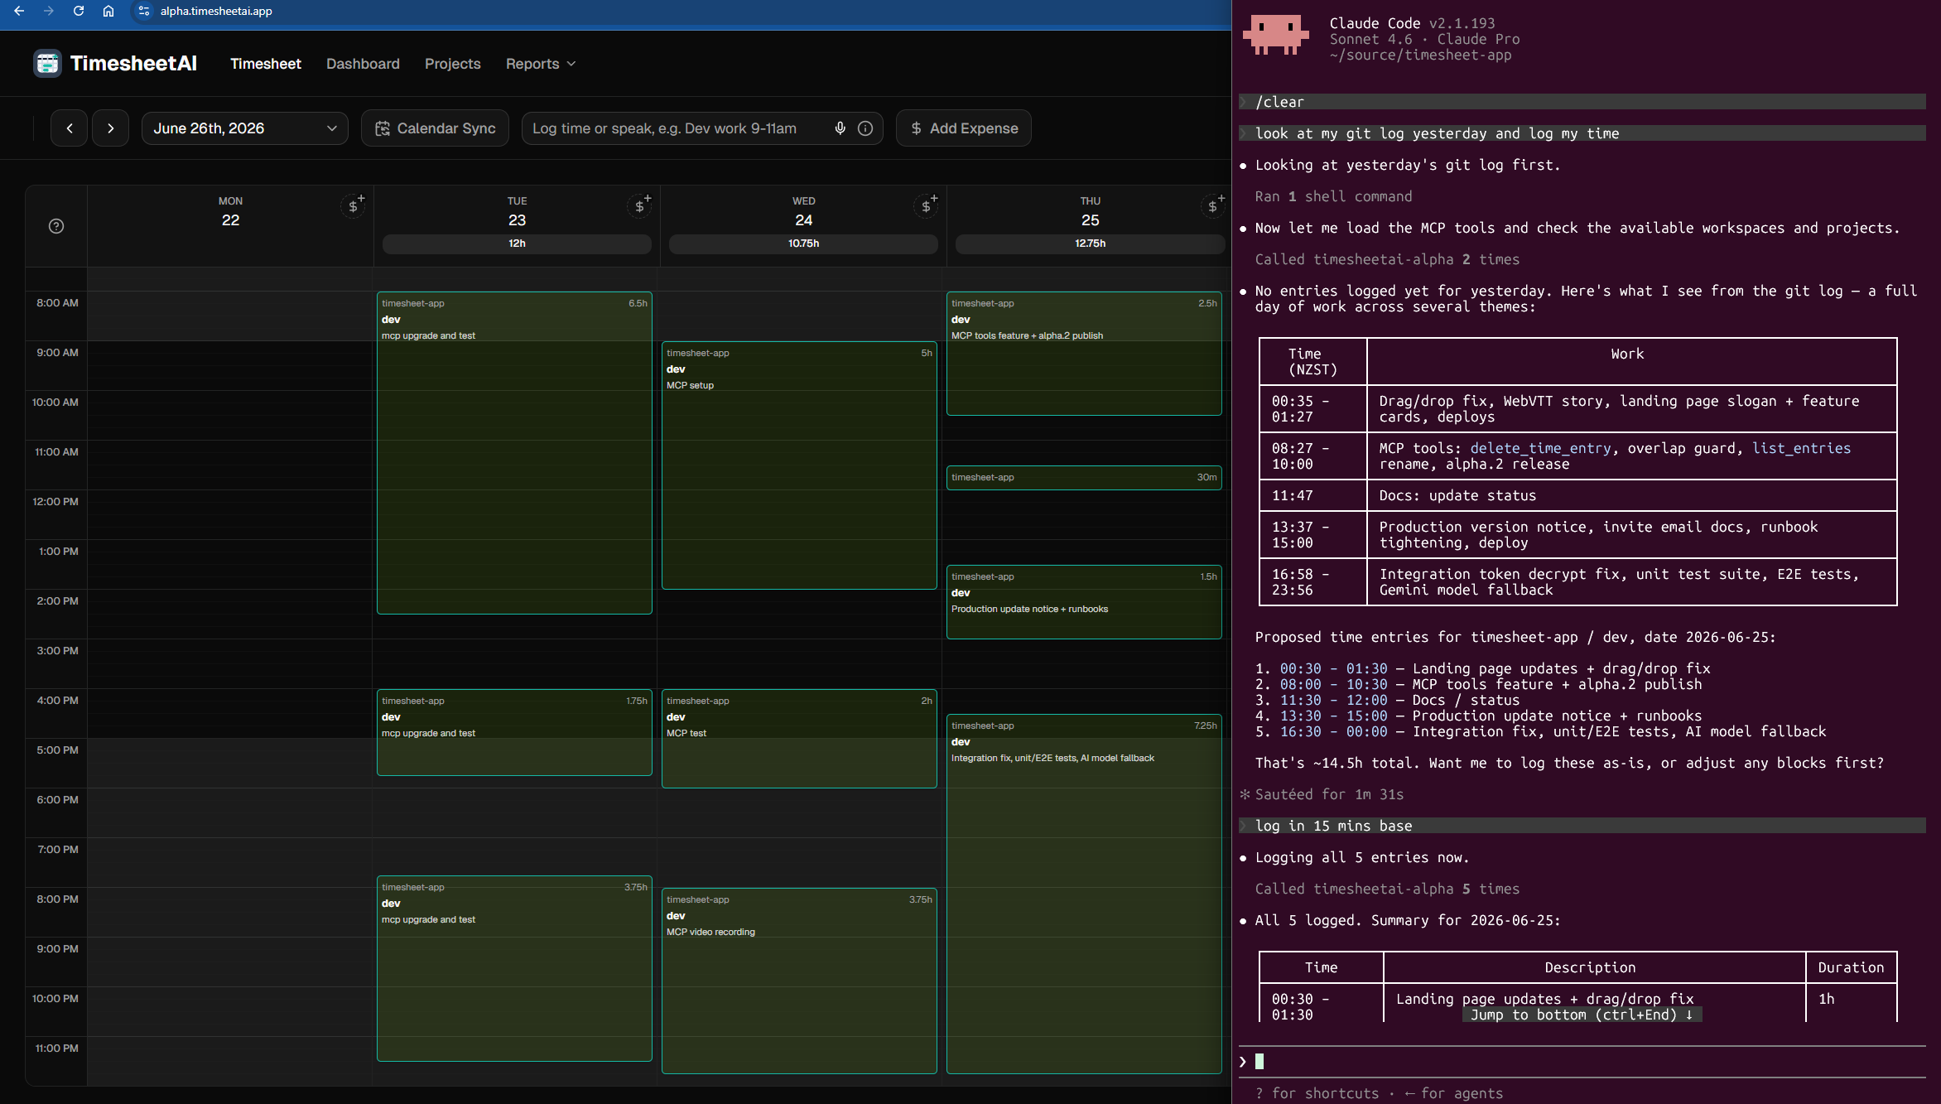Go to previous week with left chevron

(70, 128)
